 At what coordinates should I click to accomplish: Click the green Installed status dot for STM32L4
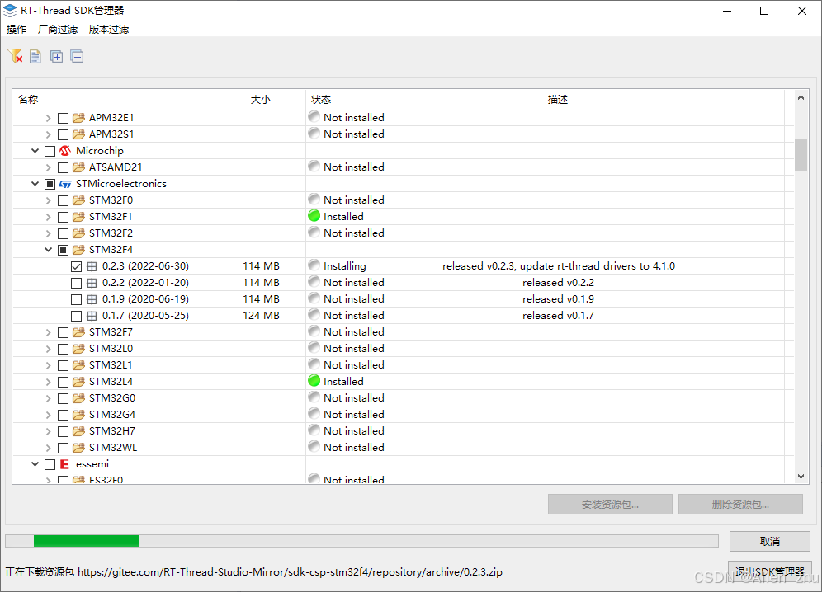point(314,381)
